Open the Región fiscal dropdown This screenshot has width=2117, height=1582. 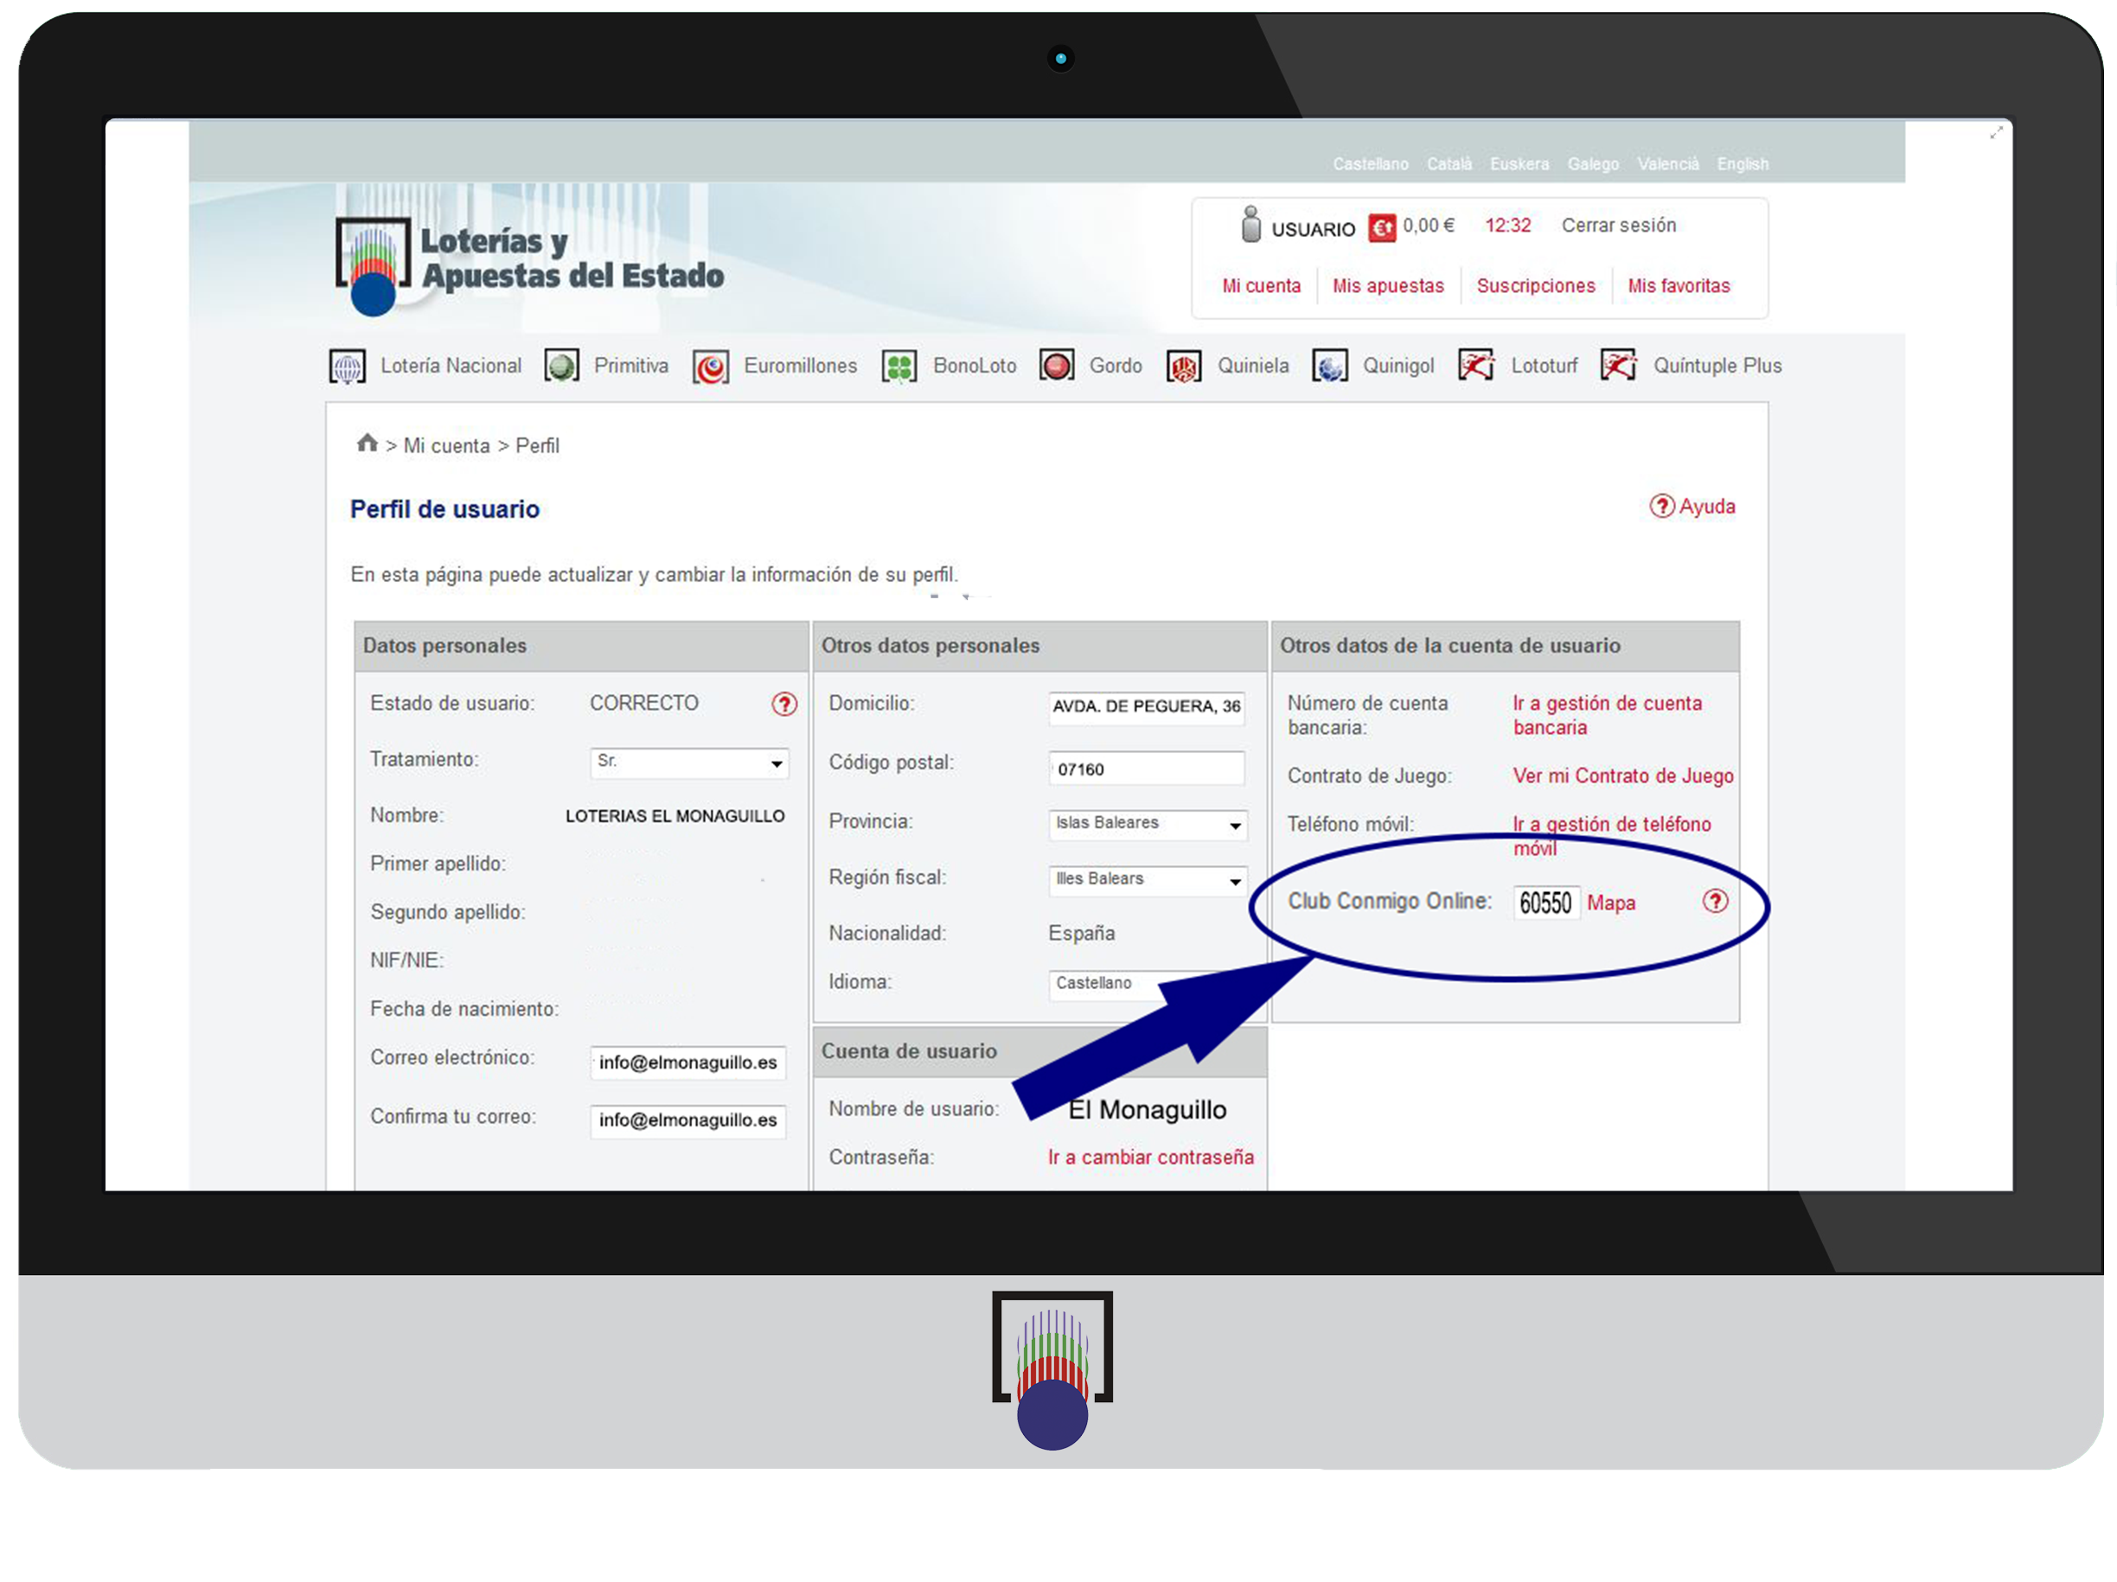click(x=1148, y=879)
